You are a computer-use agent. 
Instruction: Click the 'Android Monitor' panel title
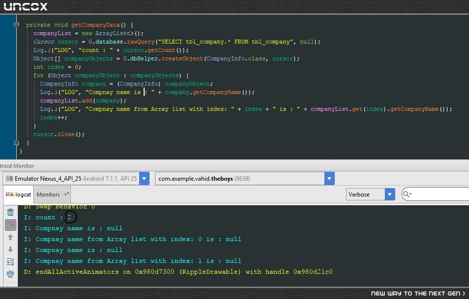pos(17,166)
